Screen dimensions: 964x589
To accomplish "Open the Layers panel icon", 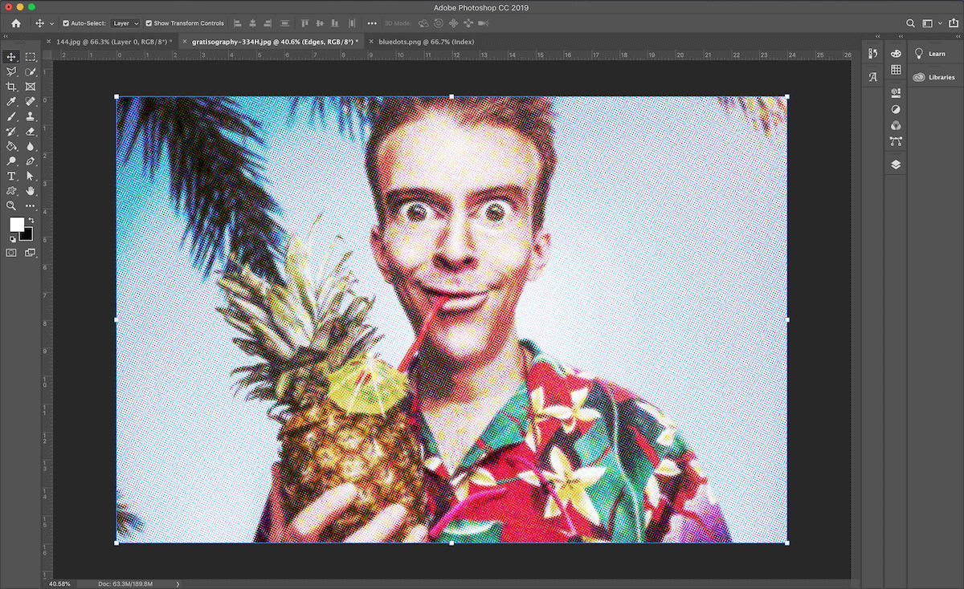I will coord(896,164).
